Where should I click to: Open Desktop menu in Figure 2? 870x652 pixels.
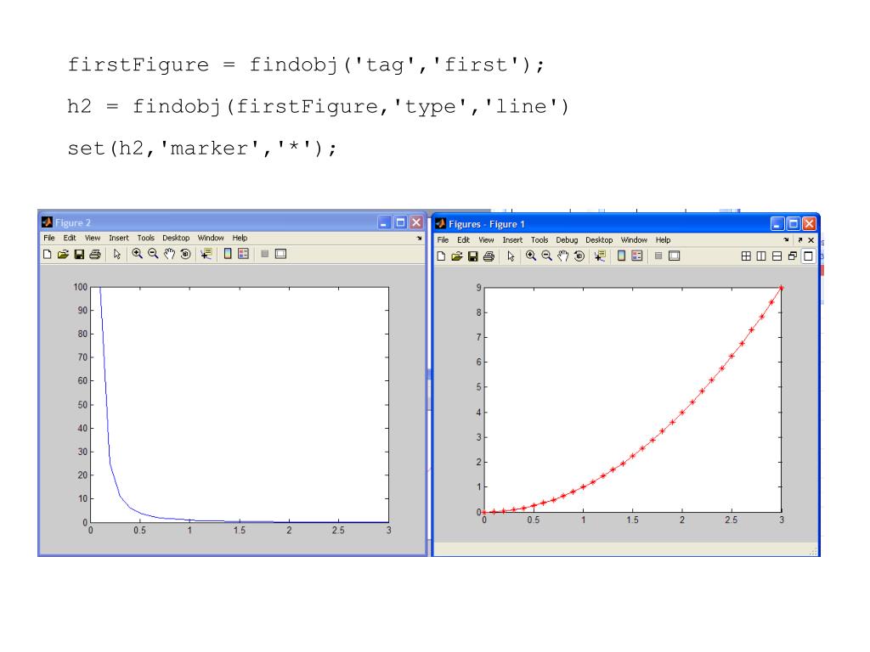(176, 238)
